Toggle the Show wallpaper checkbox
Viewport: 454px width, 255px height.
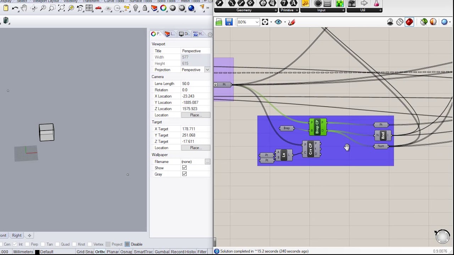(184, 168)
